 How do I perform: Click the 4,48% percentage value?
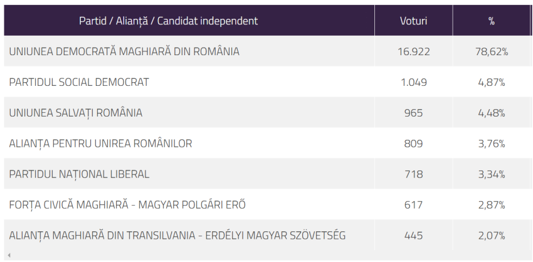point(492,113)
